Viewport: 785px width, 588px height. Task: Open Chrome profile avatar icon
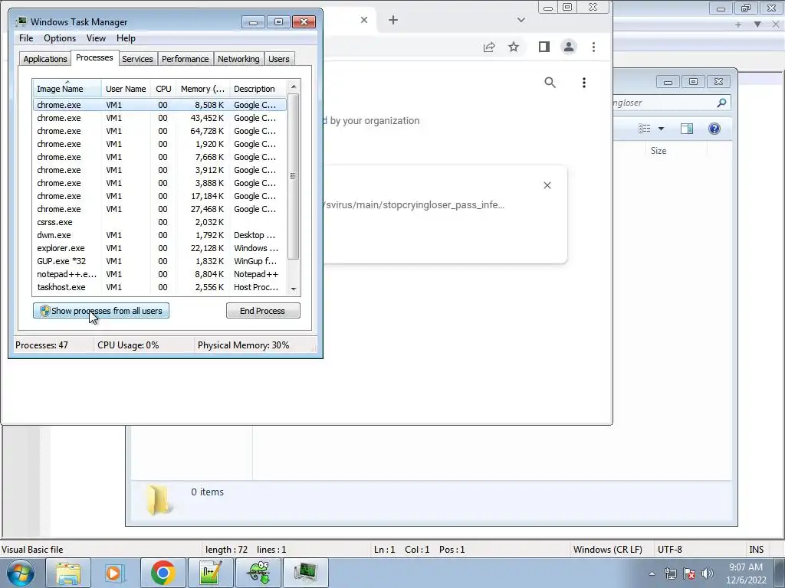point(569,47)
